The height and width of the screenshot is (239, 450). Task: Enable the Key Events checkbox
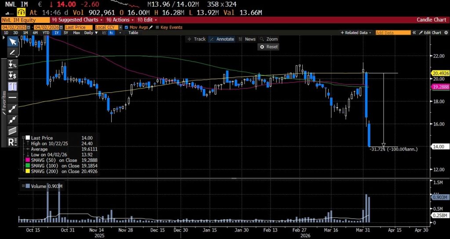coord(157,27)
